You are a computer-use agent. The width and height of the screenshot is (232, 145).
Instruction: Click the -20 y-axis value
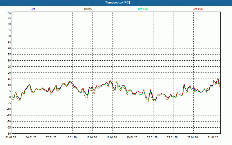coord(9,122)
